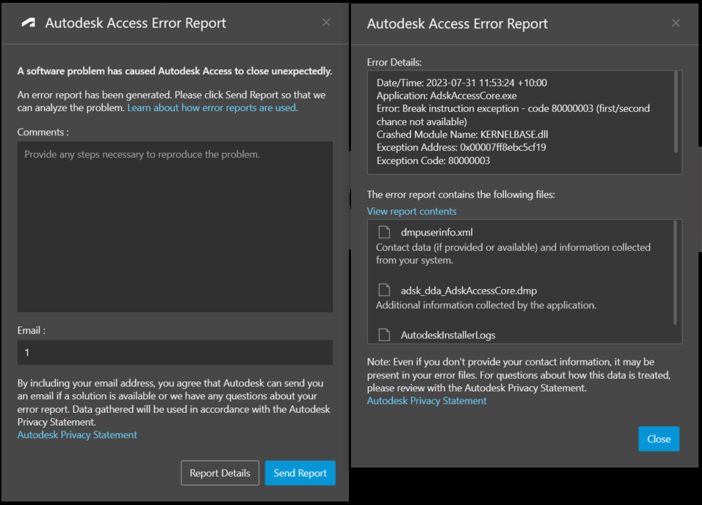Click the View report contents link

[411, 211]
